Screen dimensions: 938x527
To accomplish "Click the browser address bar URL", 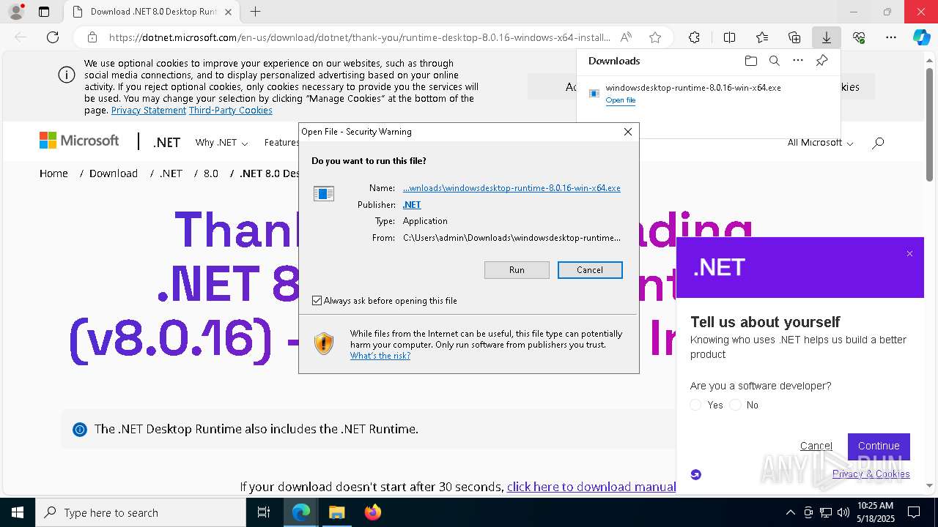I will (x=359, y=37).
